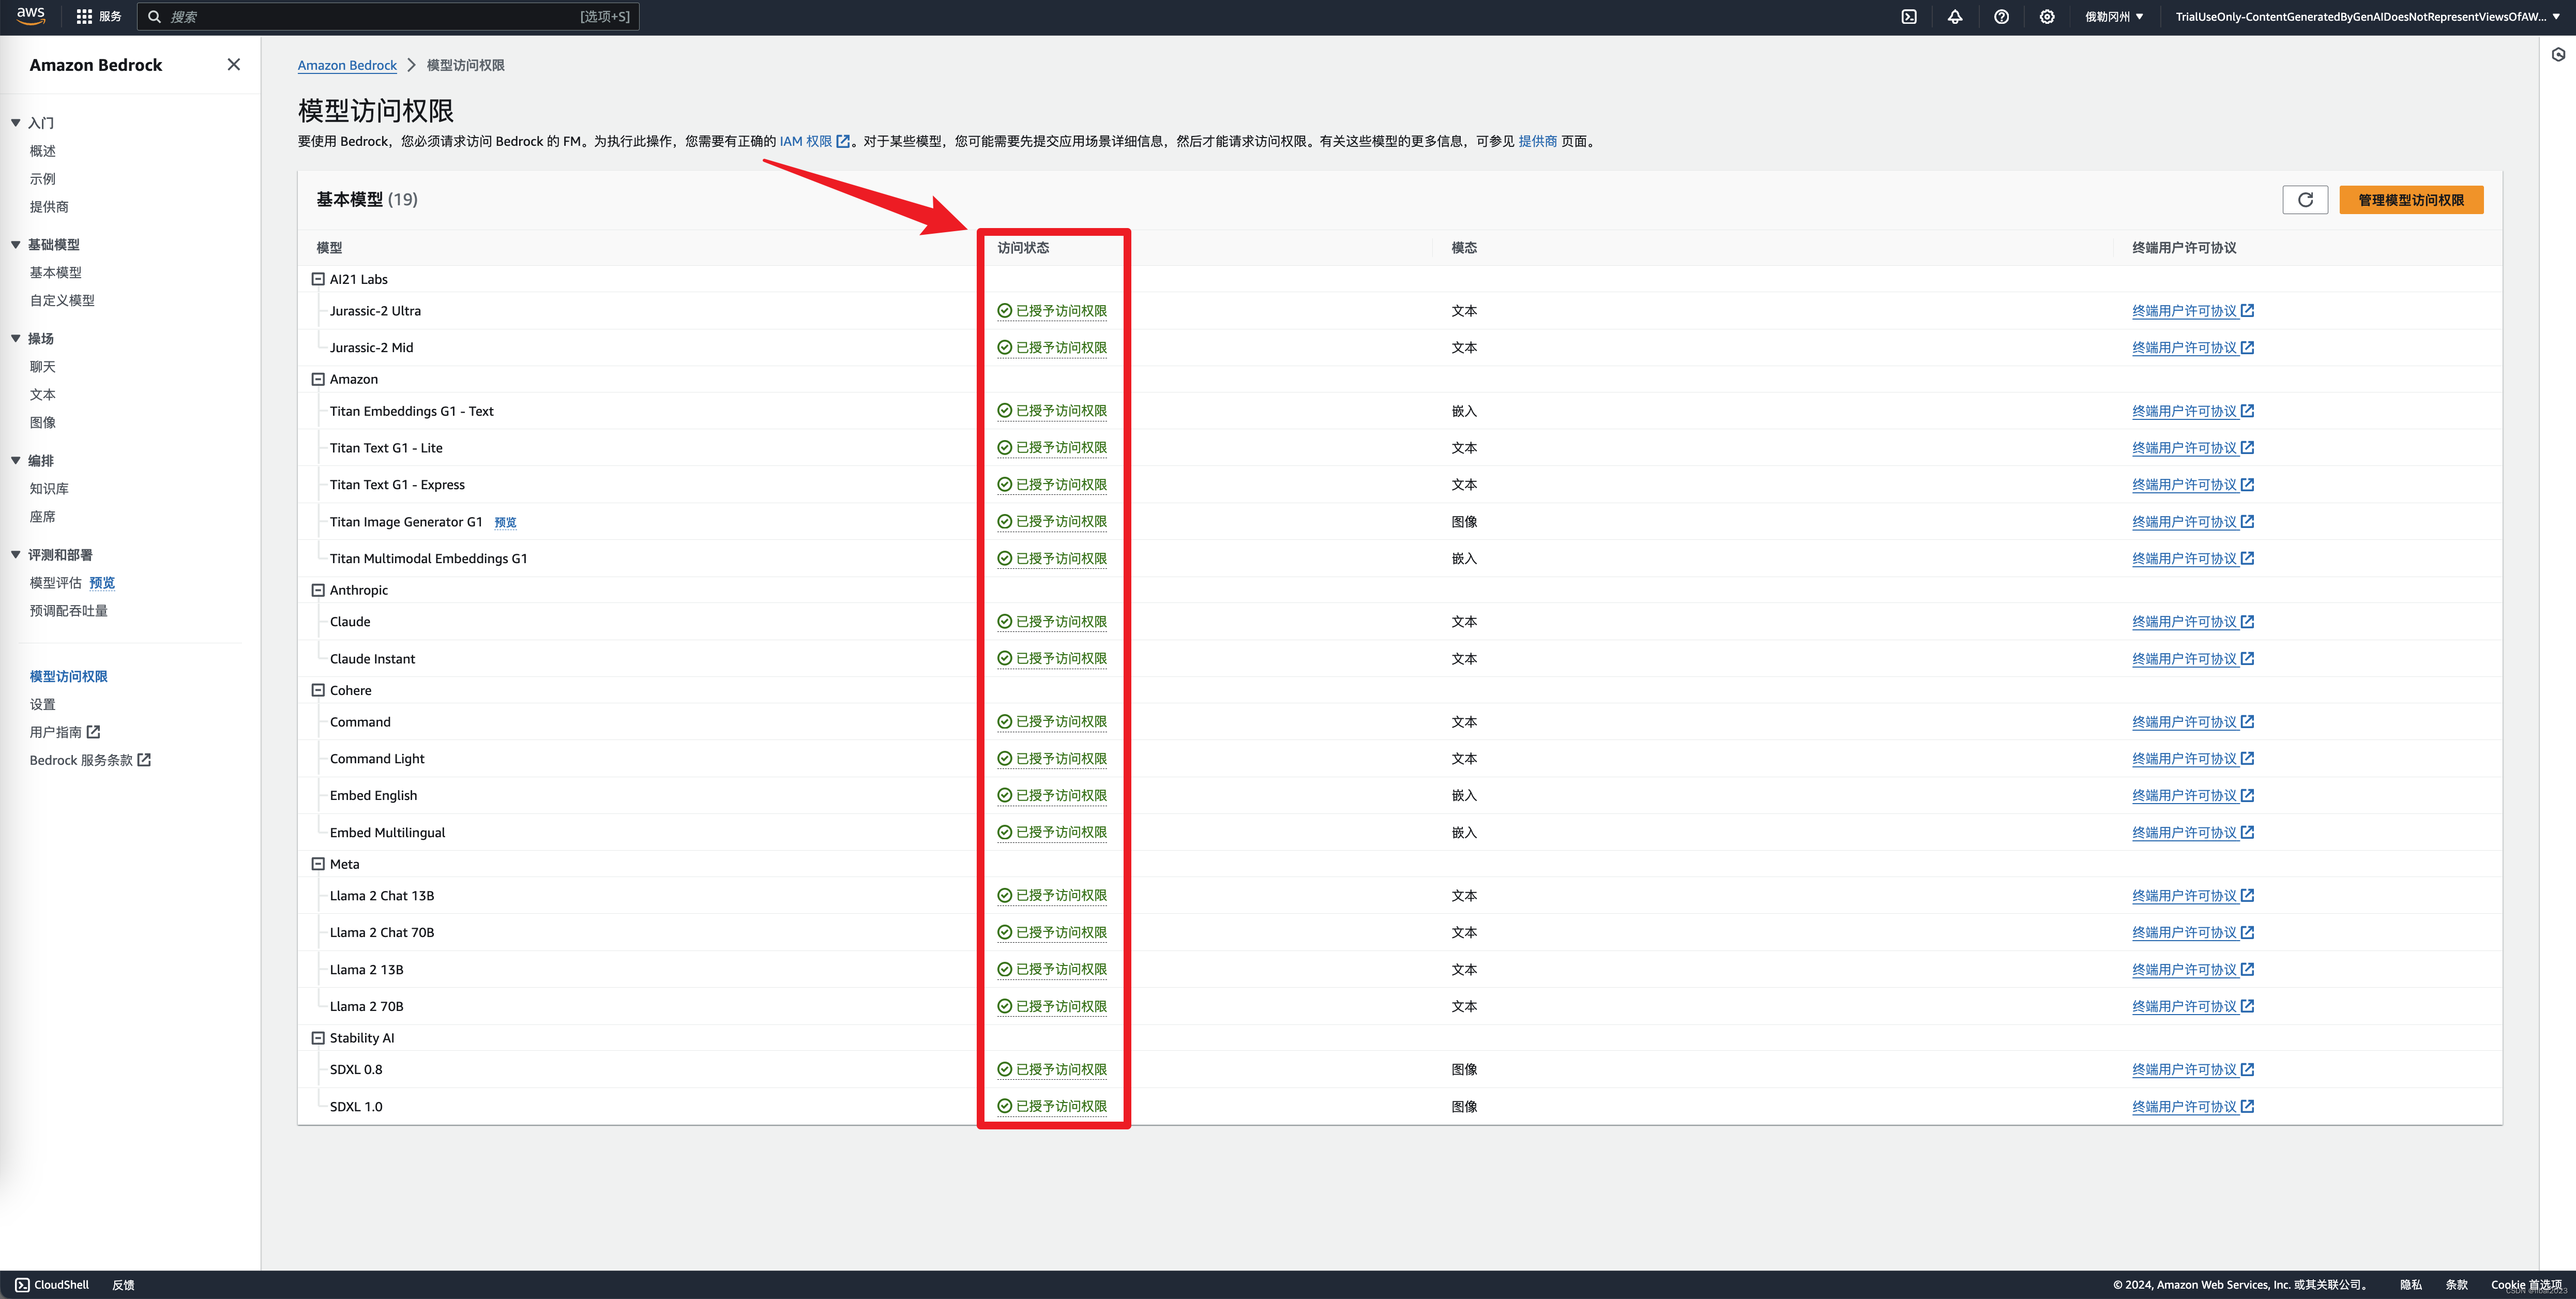Open the account name dropdown

click(x=2367, y=16)
